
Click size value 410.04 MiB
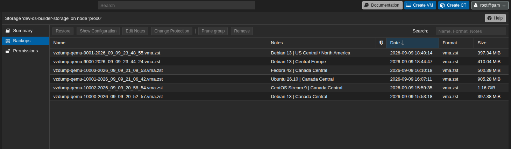(489, 62)
